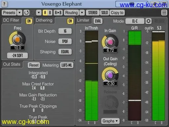The height and width of the screenshot is (127, 169).
Task: Select the Dithering panel tab
Action: pyautogui.click(x=44, y=20)
